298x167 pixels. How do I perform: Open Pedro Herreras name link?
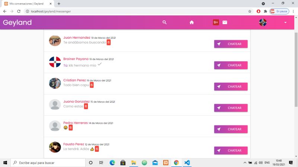[x=76, y=123]
